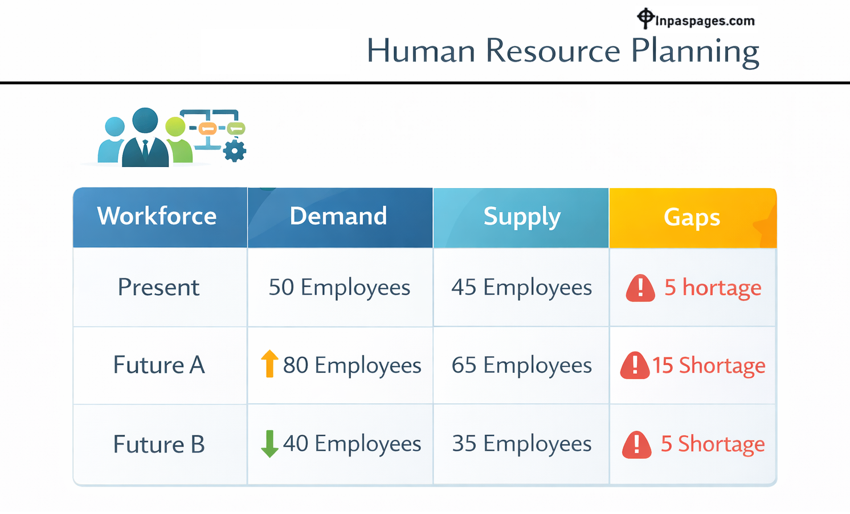Click the Inpaspages logo crosshair icon
The image size is (850, 514).
pyautogui.click(x=645, y=18)
